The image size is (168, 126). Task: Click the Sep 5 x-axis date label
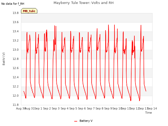pos(73,108)
